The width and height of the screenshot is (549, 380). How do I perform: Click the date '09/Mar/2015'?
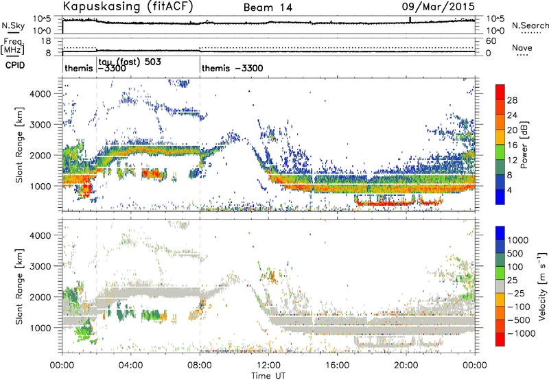click(439, 6)
